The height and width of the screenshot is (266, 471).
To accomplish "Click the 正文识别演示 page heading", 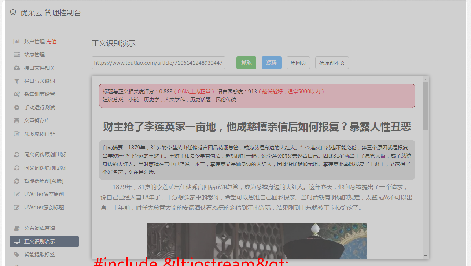I will pos(114,43).
